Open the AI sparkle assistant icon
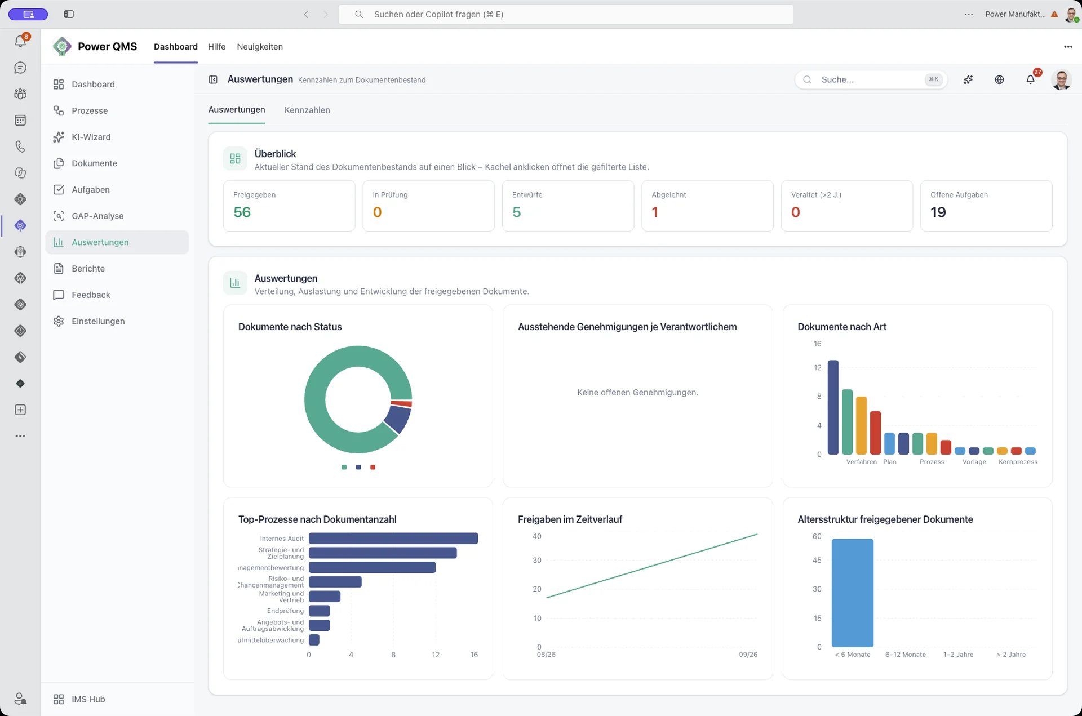Image resolution: width=1082 pixels, height=716 pixels. point(968,79)
